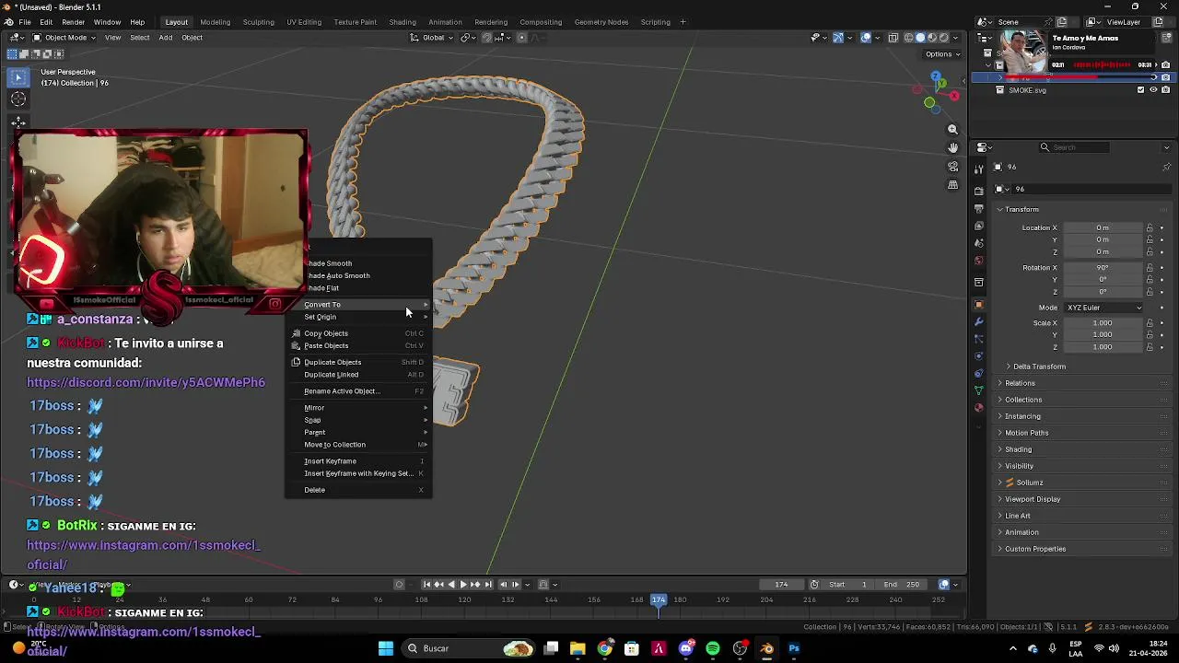Image resolution: width=1179 pixels, height=663 pixels.
Task: Choose Delete in context menu
Action: [x=358, y=490]
